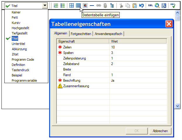
Task: Undo the last action
Action: click(x=141, y=6)
